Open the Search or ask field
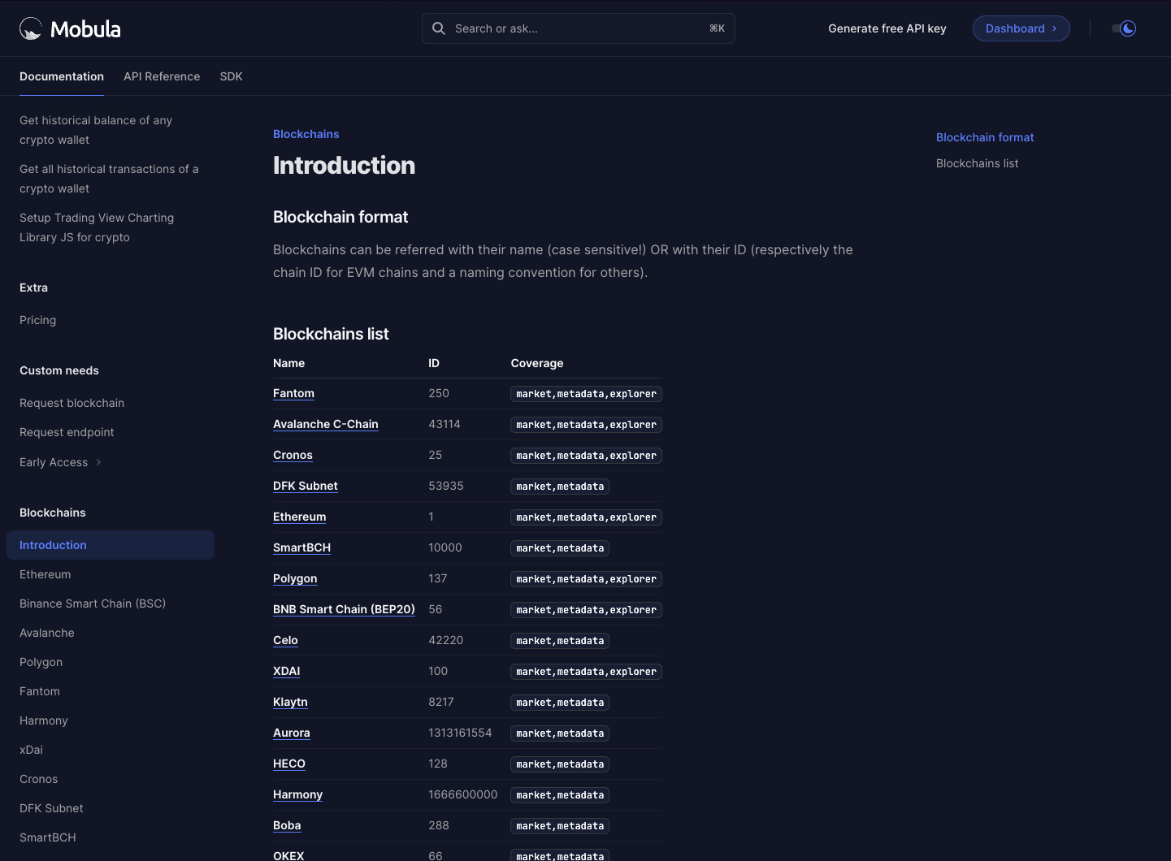Image resolution: width=1171 pixels, height=861 pixels. click(x=579, y=28)
